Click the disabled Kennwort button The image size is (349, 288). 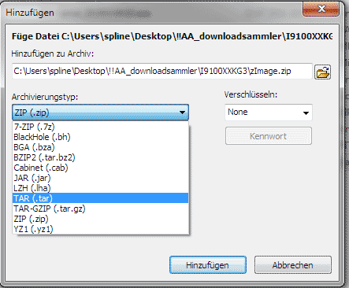click(x=269, y=136)
